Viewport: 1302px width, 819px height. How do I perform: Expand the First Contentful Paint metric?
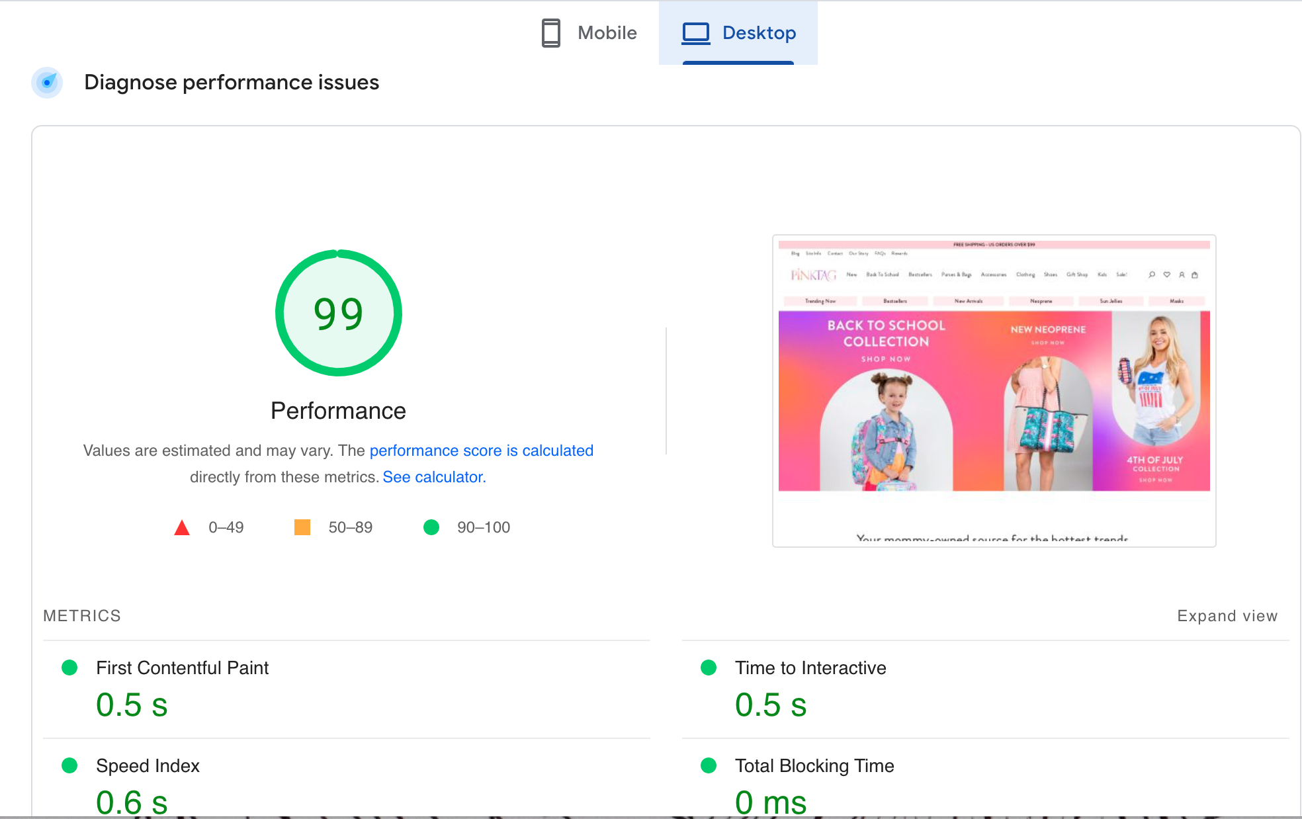point(183,668)
